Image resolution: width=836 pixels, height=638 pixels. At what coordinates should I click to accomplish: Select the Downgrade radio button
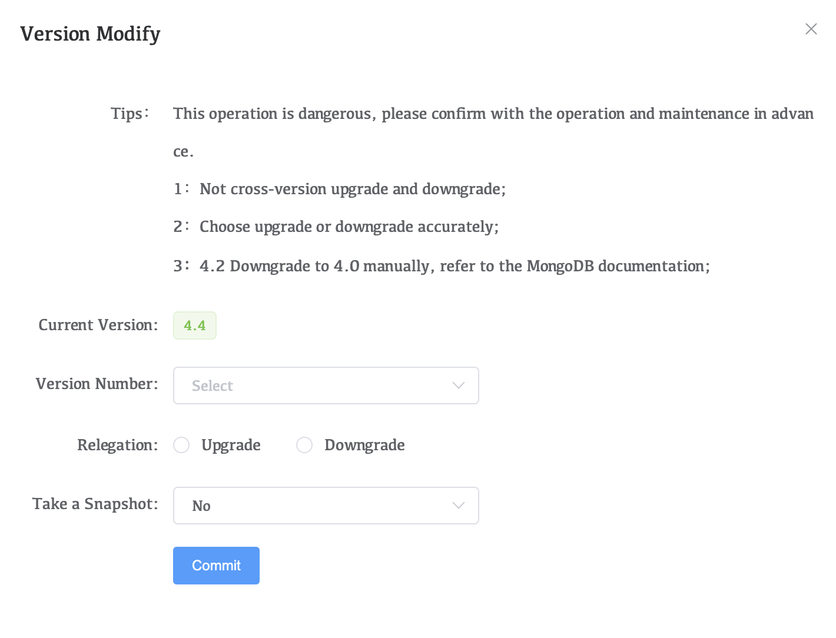[x=304, y=445]
